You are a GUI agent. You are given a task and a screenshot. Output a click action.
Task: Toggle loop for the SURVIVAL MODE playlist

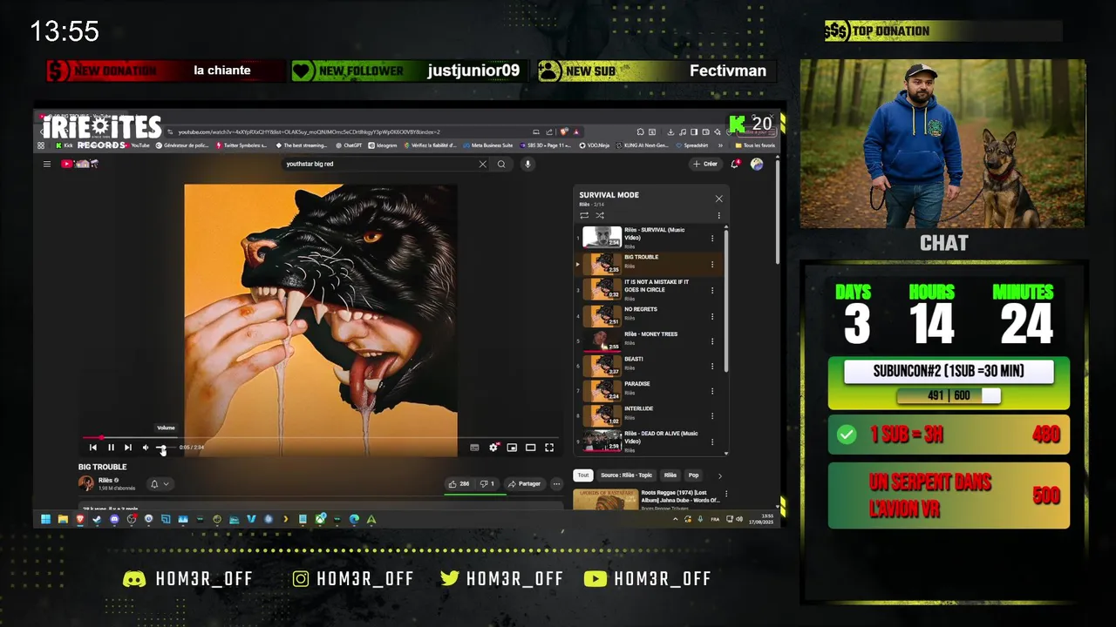(584, 215)
